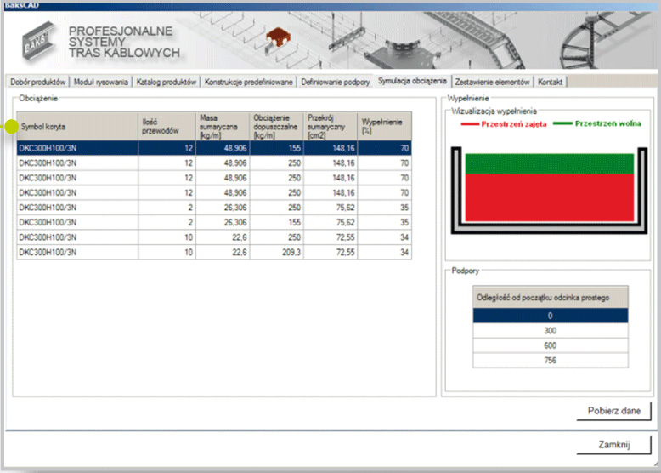The width and height of the screenshot is (661, 473).
Task: Select row with permissible load 209,3
Action: coord(213,253)
